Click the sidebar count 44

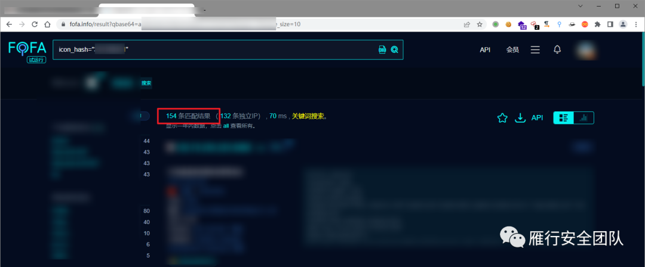[x=146, y=141]
